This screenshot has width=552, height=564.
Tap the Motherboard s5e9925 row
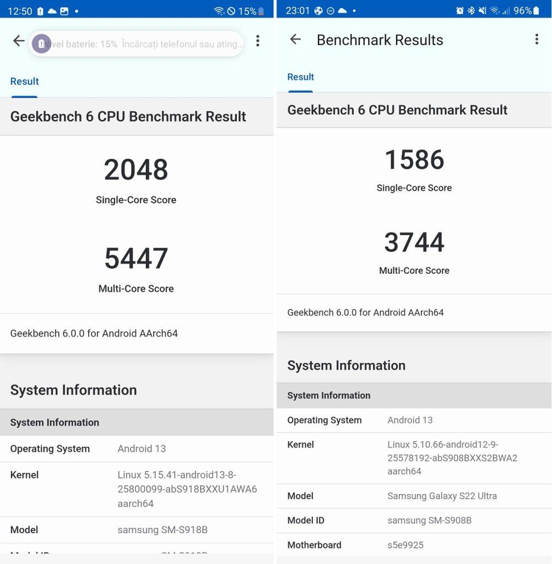pyautogui.click(x=413, y=545)
